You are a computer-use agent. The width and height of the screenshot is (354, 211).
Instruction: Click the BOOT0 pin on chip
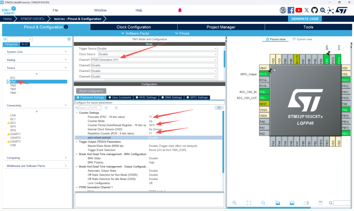[x=297, y=60]
